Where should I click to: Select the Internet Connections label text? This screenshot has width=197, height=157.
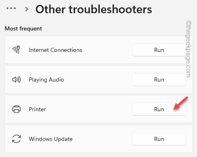click(55, 50)
